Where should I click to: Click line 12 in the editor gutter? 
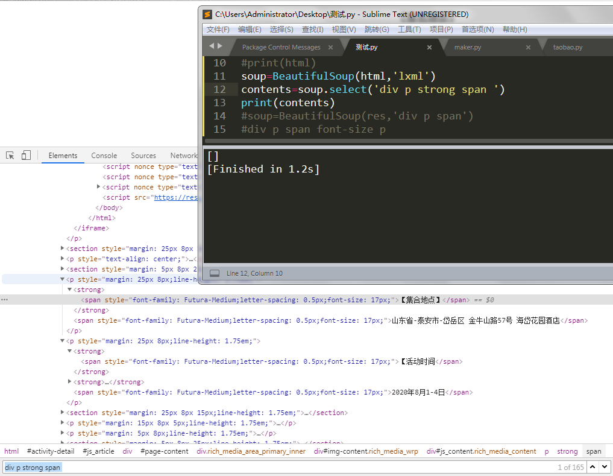click(x=219, y=89)
